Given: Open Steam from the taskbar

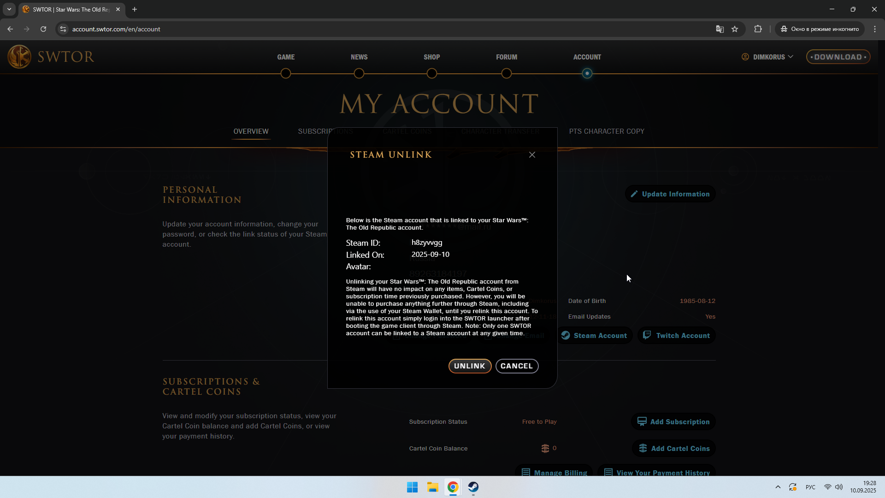Looking at the screenshot, I should coord(473,487).
